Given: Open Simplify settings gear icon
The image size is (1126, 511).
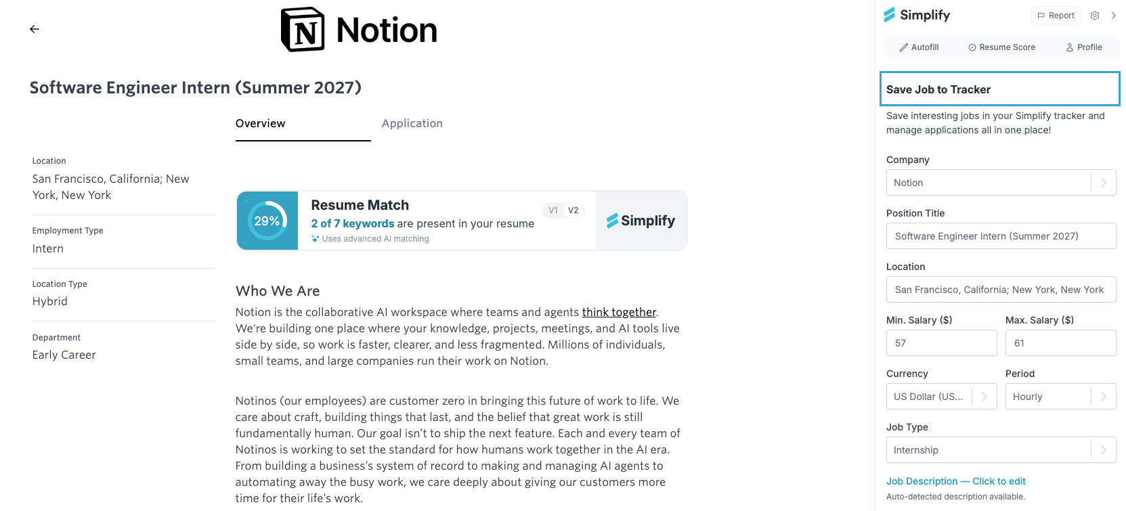Looking at the screenshot, I should [x=1095, y=16].
